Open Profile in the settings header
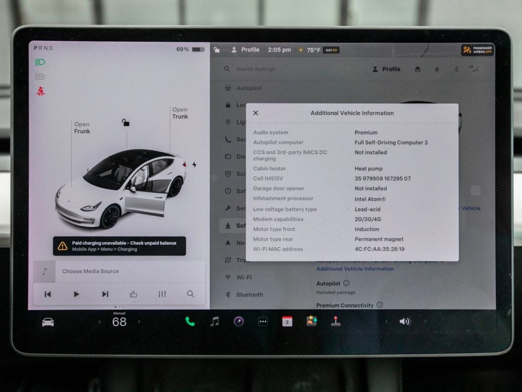Screen dimensions: 522x392 pyautogui.click(x=386, y=69)
